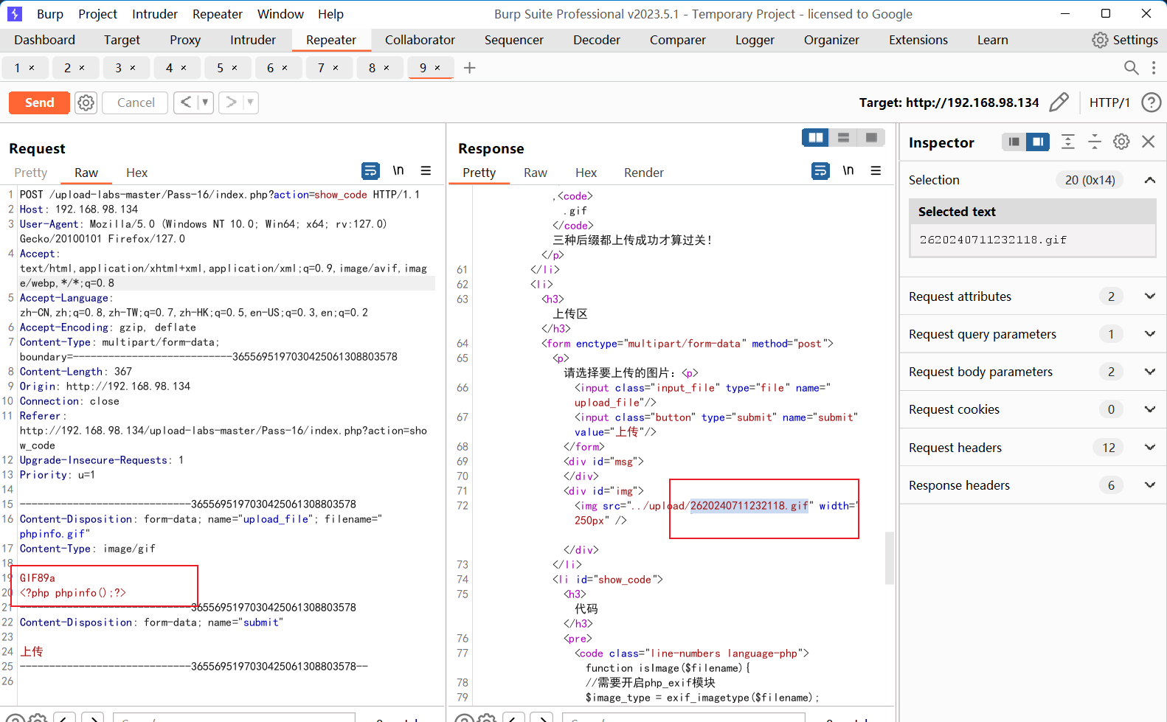Viewport: 1167px width, 722px height.
Task: Go forward to next request in history
Action: pos(232,103)
